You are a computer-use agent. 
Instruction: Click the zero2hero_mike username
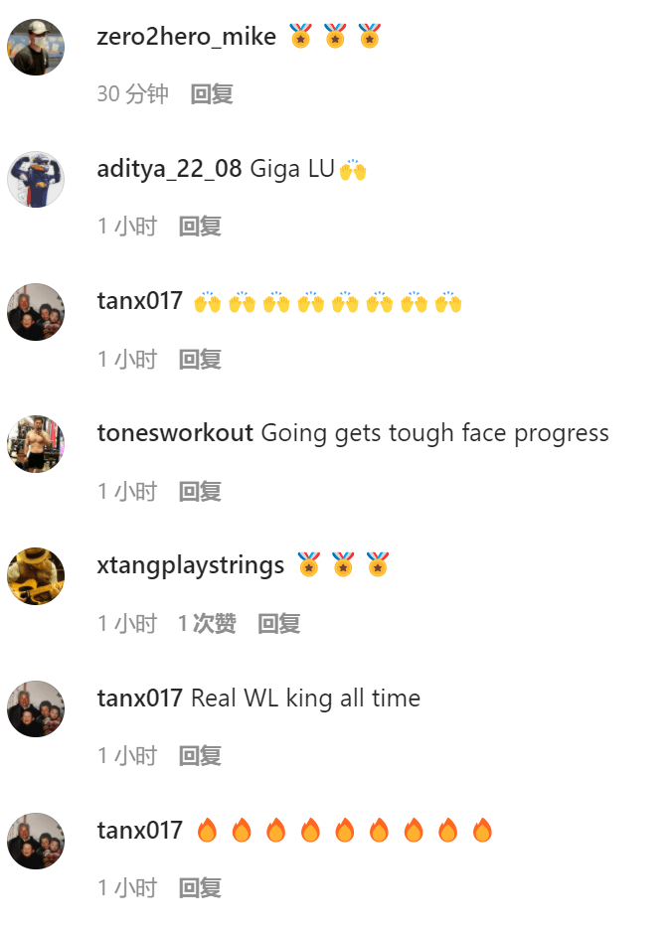click(x=186, y=37)
